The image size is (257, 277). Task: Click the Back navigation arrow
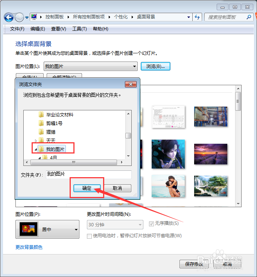[9, 17]
